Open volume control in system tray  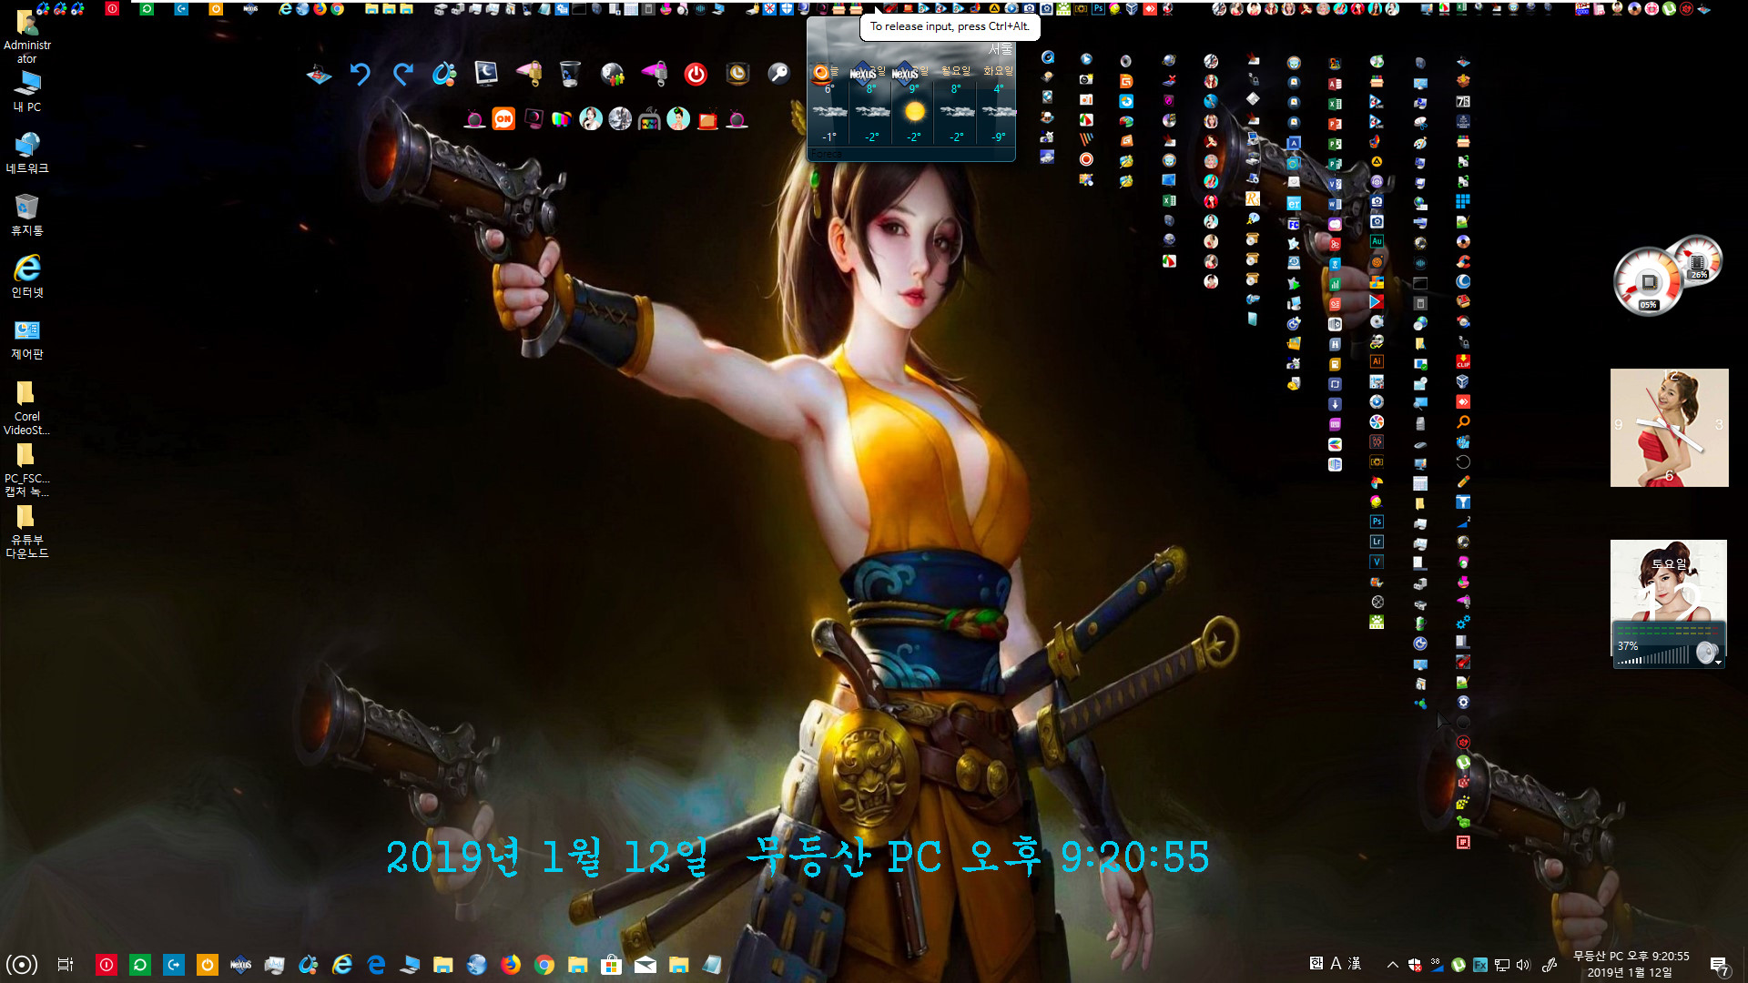pos(1524,965)
